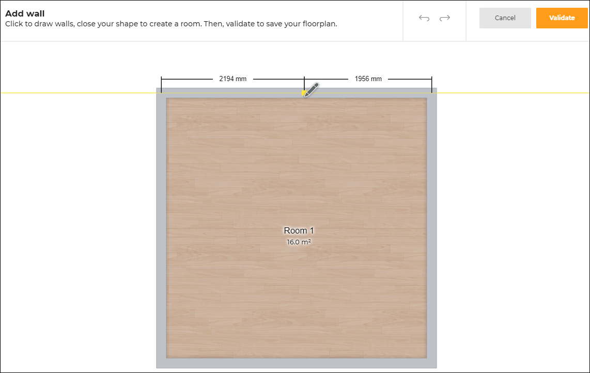Click the bottom-left corner of the room wall
Screen dimensions: 590x373
pos(161,363)
